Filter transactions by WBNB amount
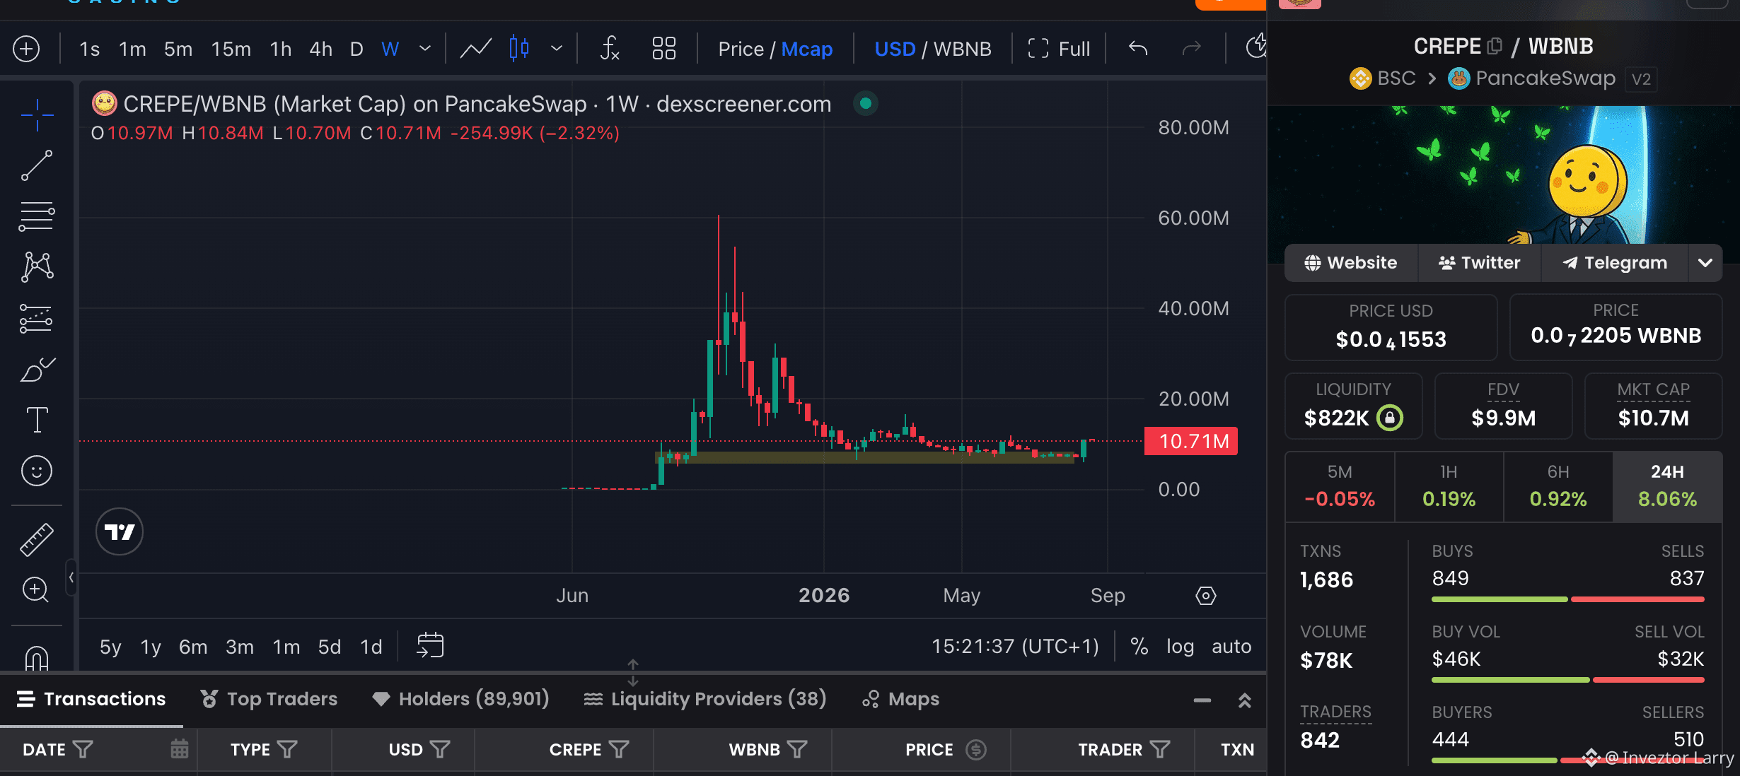The height and width of the screenshot is (776, 1740). 798,749
